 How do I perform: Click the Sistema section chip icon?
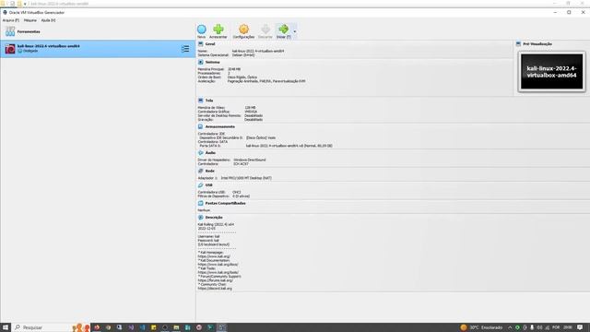(x=201, y=62)
